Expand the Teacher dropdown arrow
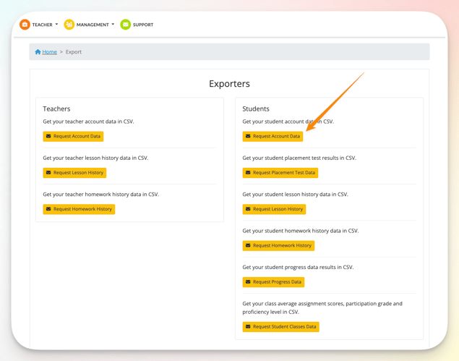 point(56,25)
